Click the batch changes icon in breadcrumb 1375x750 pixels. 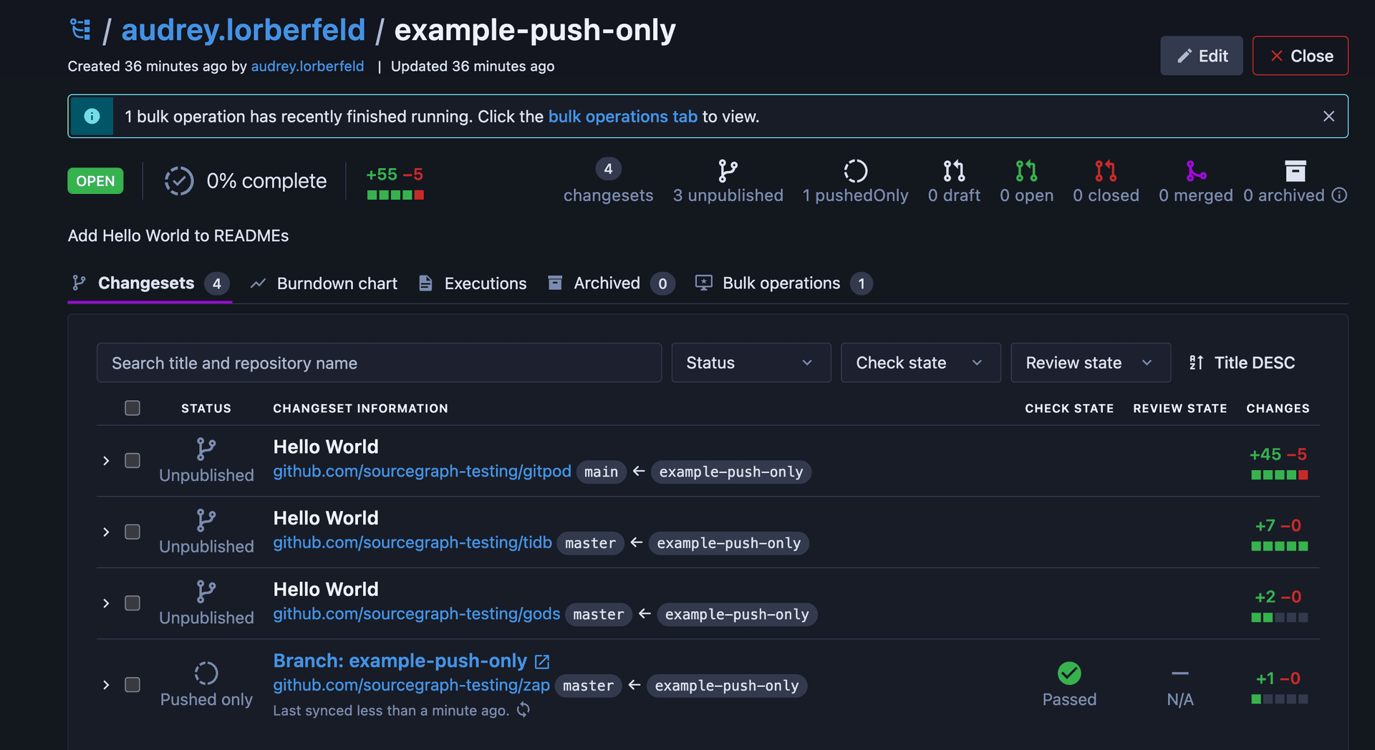click(x=80, y=30)
